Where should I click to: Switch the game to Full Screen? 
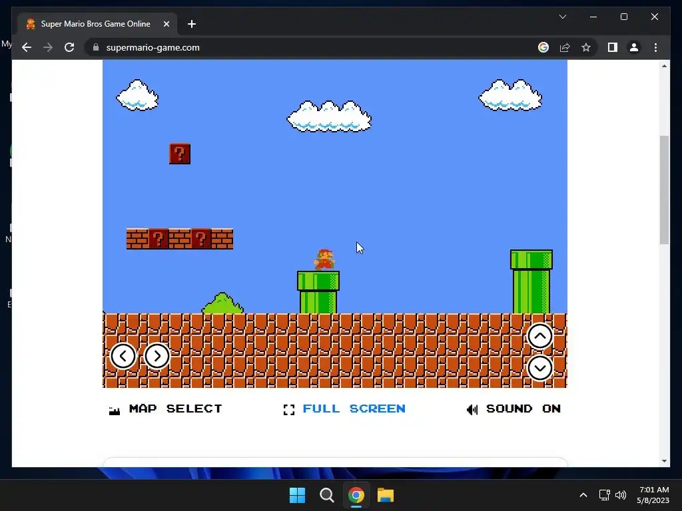click(x=344, y=409)
